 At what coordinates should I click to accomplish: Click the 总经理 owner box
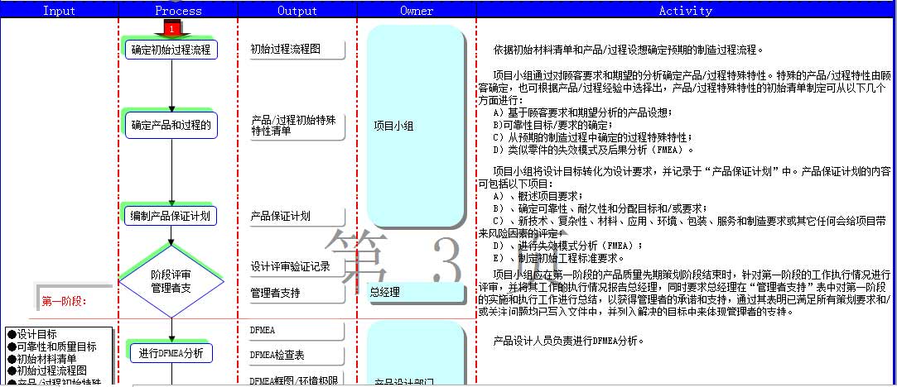tap(415, 293)
